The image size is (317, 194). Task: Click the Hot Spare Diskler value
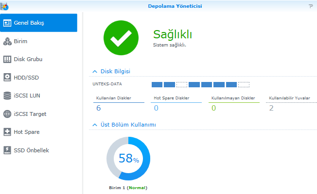click(156, 108)
